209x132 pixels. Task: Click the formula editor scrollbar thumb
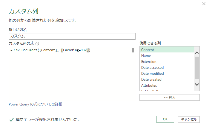[134, 50]
